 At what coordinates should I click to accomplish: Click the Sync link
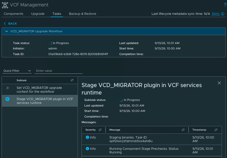pos(216,14)
